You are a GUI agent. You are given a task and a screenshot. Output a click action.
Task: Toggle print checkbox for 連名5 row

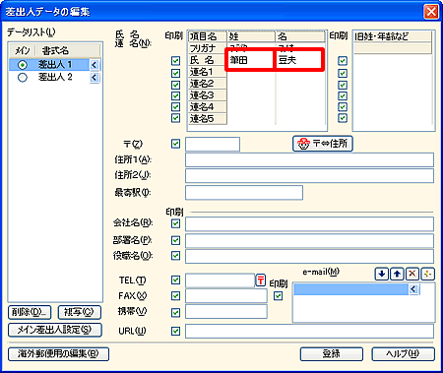tap(175, 118)
